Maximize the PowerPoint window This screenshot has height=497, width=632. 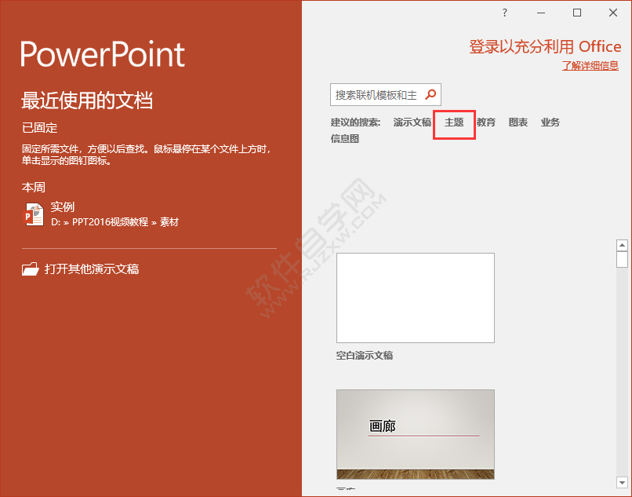click(x=577, y=13)
